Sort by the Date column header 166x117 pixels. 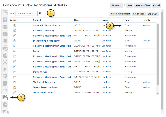click(77, 20)
